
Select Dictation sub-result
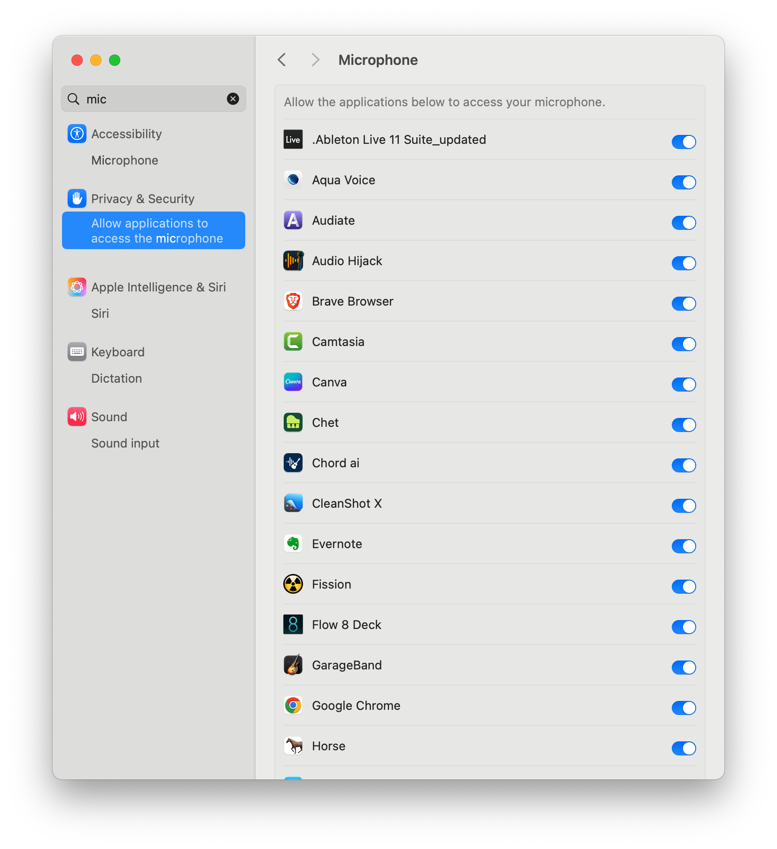[117, 378]
